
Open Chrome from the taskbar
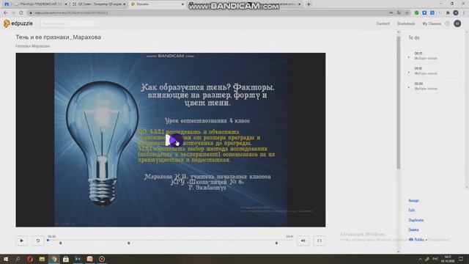click(53, 259)
